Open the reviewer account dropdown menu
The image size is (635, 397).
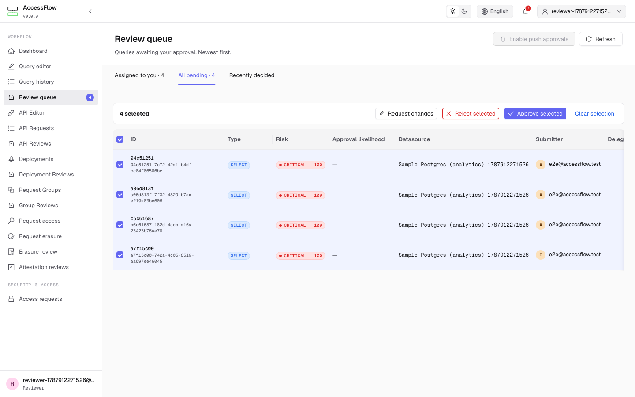582,11
